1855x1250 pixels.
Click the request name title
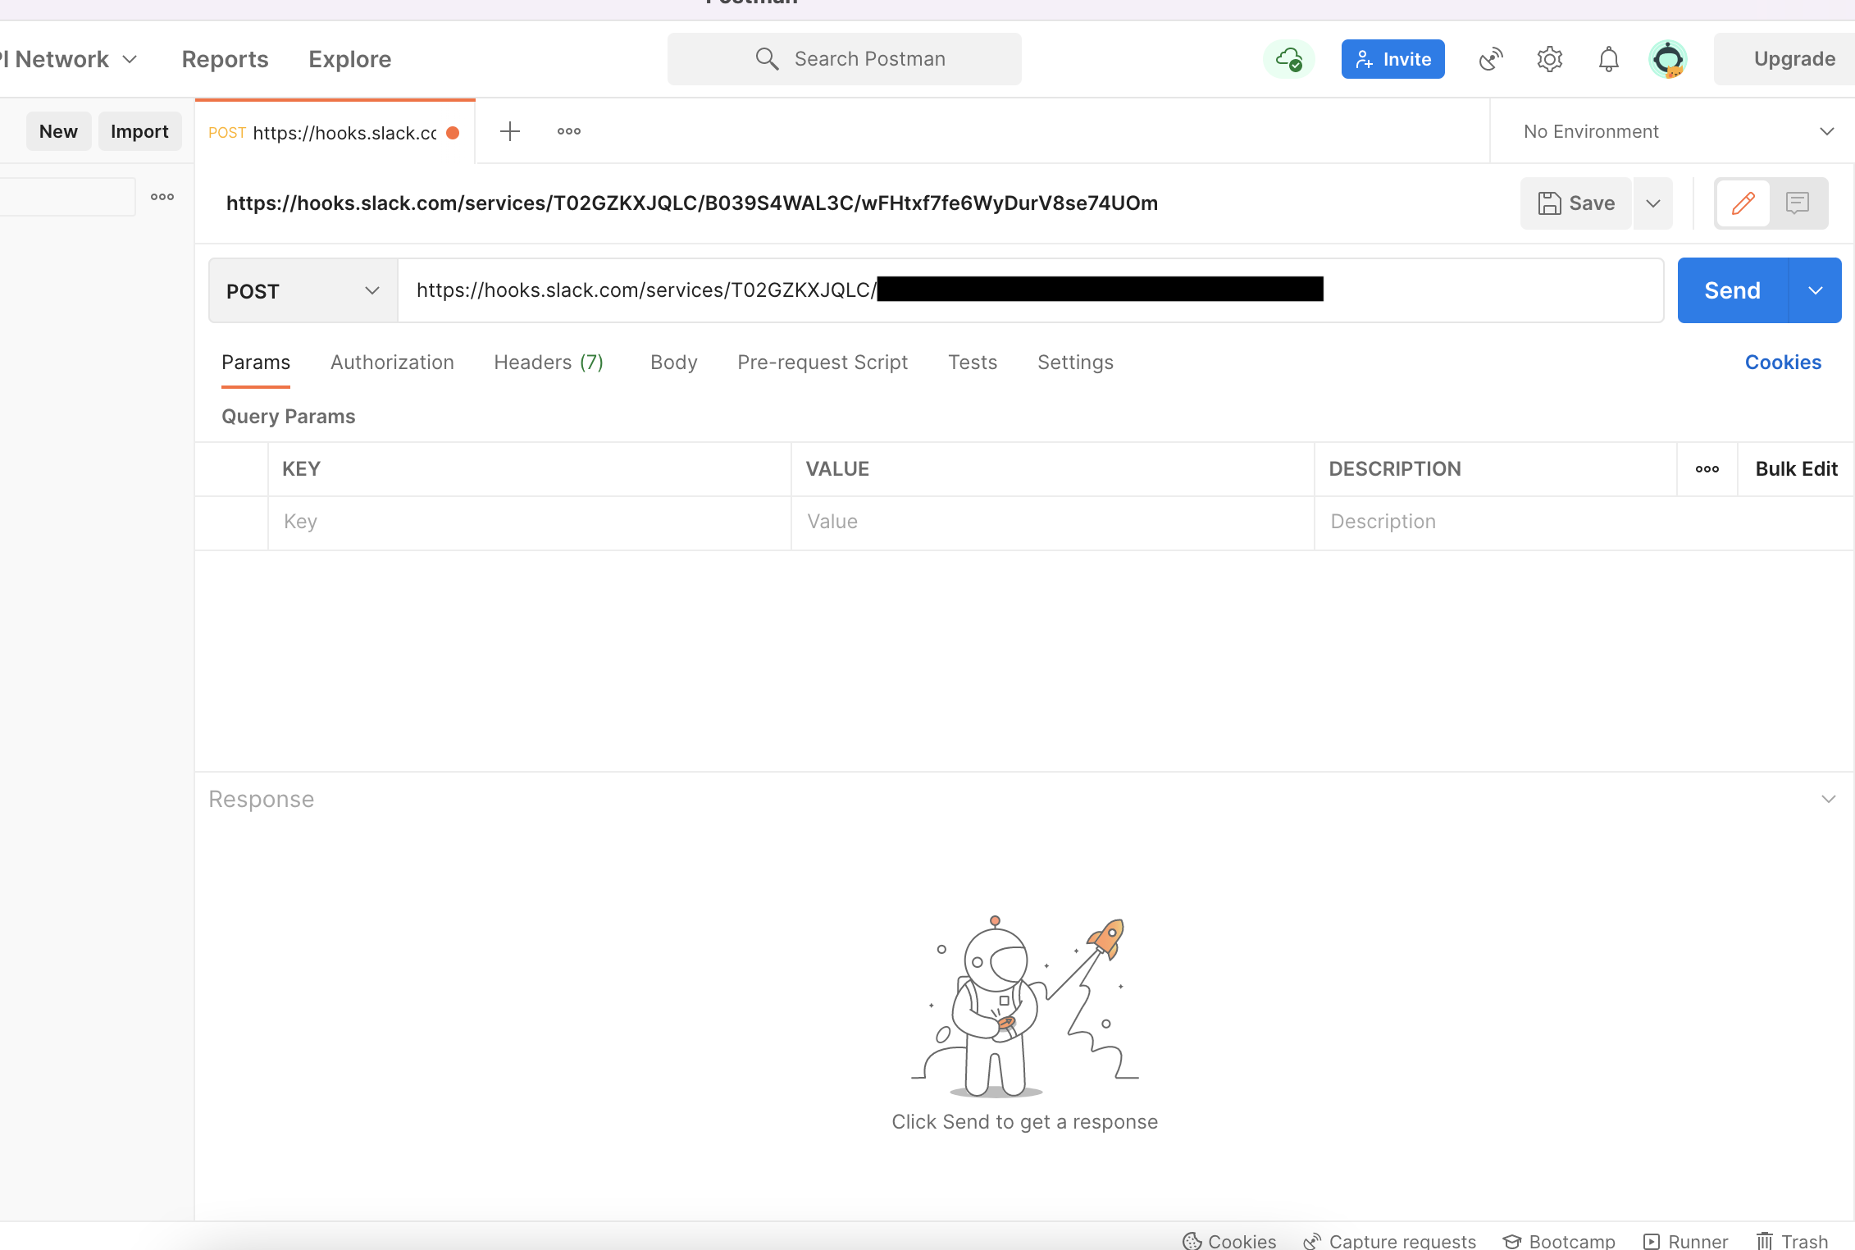pos(692,203)
